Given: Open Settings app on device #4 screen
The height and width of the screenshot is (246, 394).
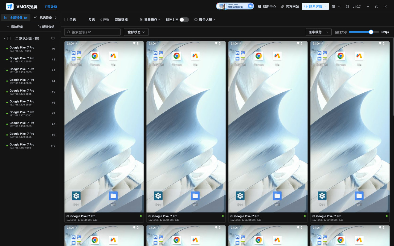Looking at the screenshot, I should (322, 196).
